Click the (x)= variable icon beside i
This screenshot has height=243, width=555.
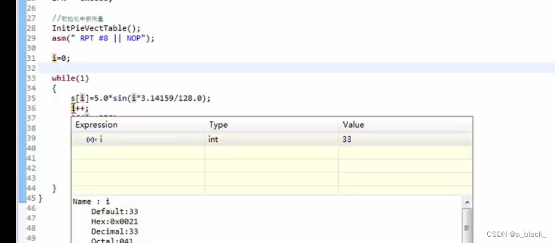point(90,139)
